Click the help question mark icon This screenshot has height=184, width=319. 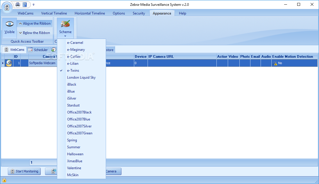(x=25, y=4)
